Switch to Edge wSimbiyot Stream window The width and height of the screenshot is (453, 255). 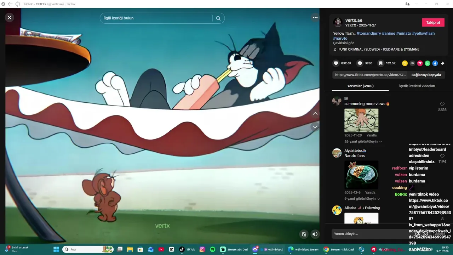[x=303, y=249]
